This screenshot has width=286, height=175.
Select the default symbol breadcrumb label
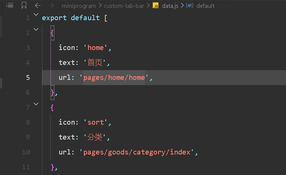pos(205,6)
